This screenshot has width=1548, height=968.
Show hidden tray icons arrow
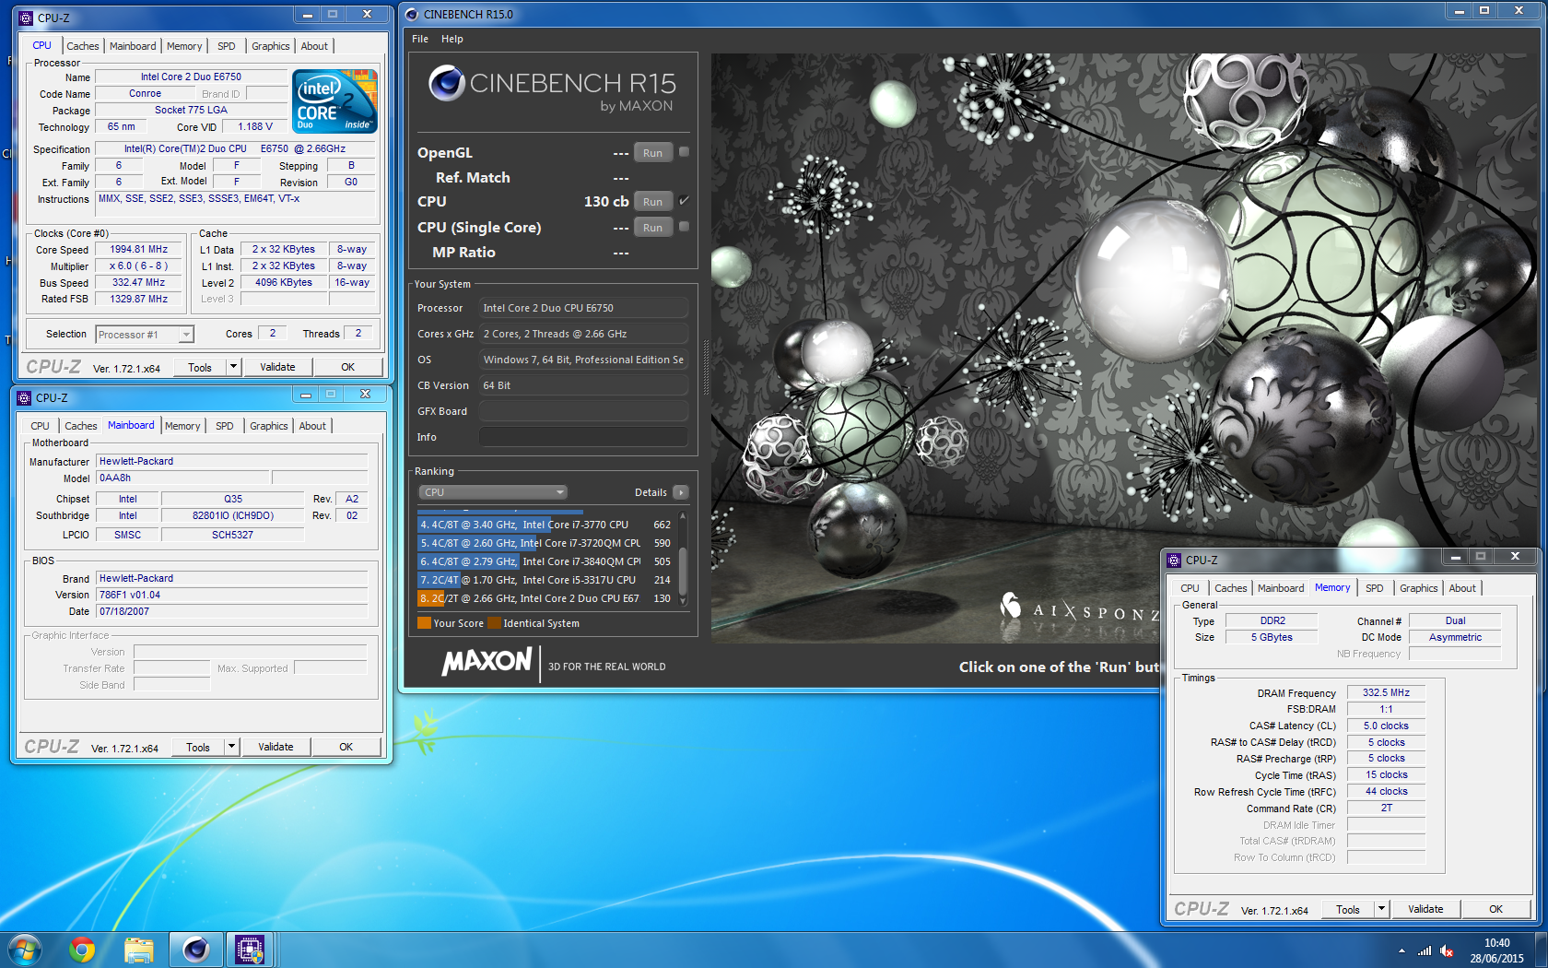1401,950
